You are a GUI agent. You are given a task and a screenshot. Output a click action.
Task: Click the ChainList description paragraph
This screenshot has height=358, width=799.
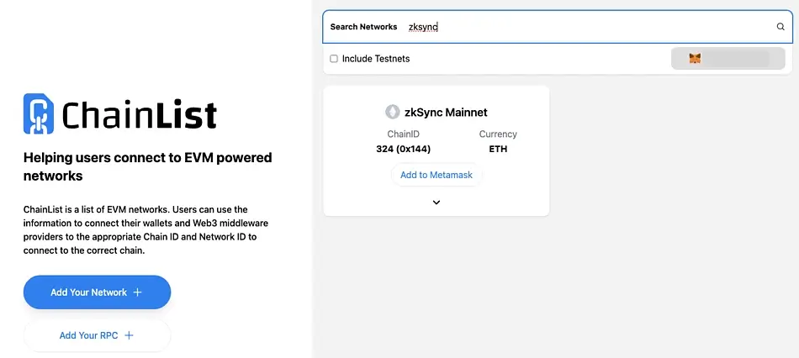point(146,230)
